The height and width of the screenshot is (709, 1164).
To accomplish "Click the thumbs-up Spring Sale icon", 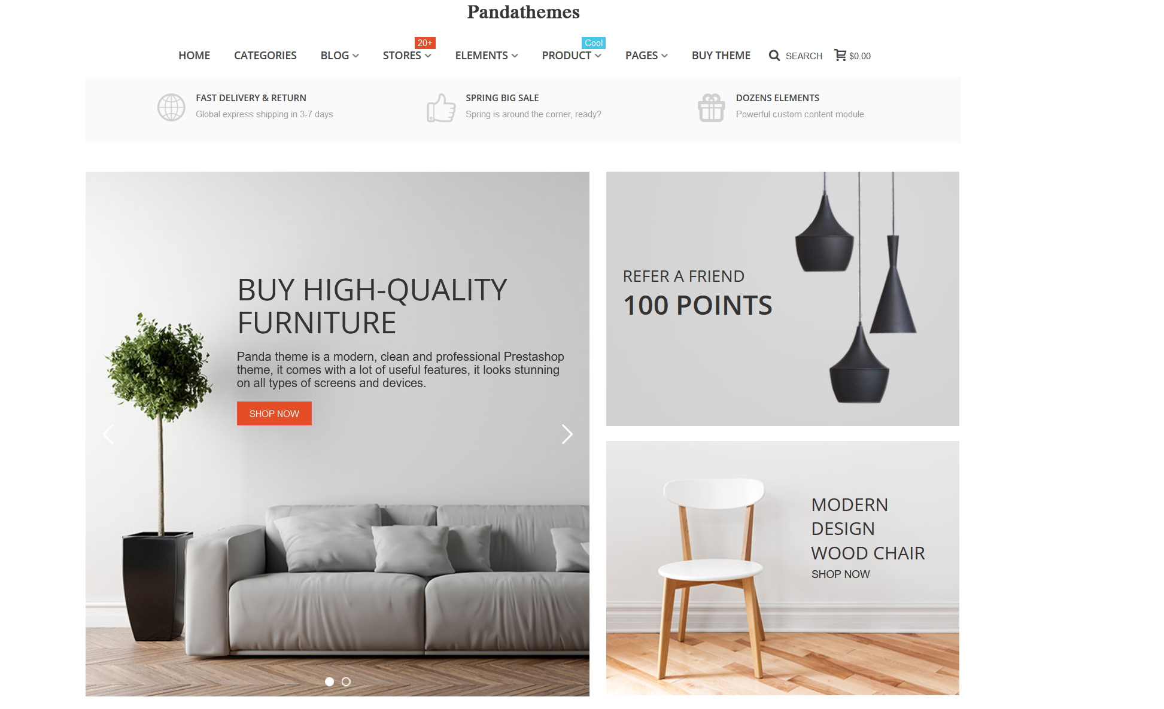I will [x=441, y=108].
